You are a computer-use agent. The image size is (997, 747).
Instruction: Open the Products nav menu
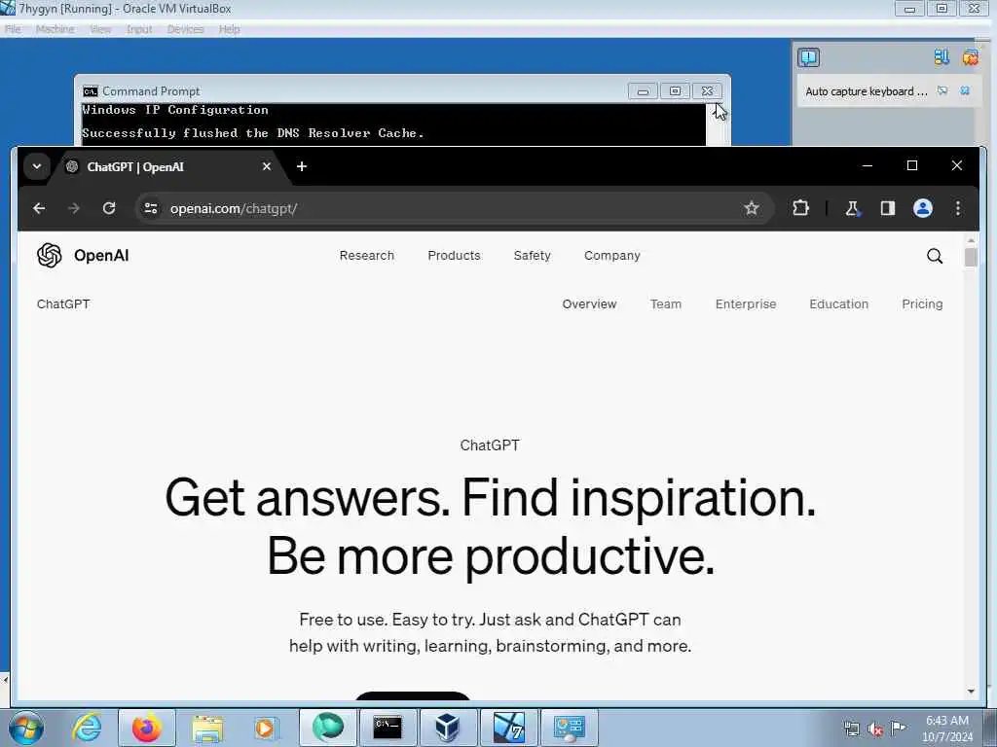[x=454, y=256]
